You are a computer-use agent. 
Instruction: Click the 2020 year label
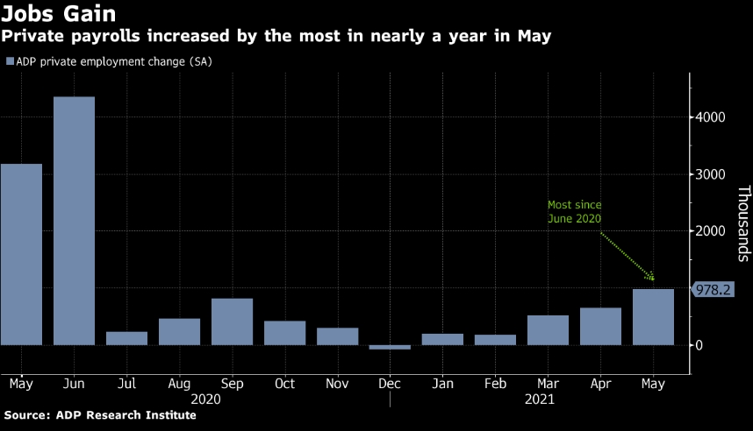[x=205, y=399]
